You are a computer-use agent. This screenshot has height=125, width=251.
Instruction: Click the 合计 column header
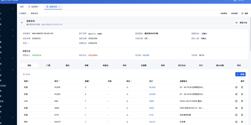point(151,81)
